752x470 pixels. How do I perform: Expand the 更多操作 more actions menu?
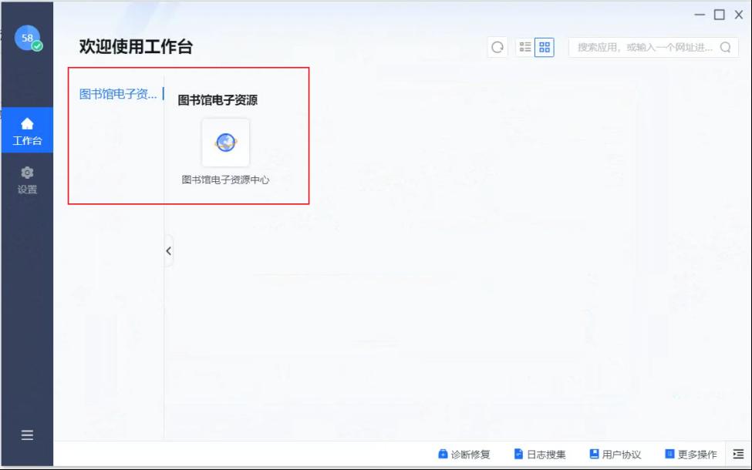click(x=691, y=455)
